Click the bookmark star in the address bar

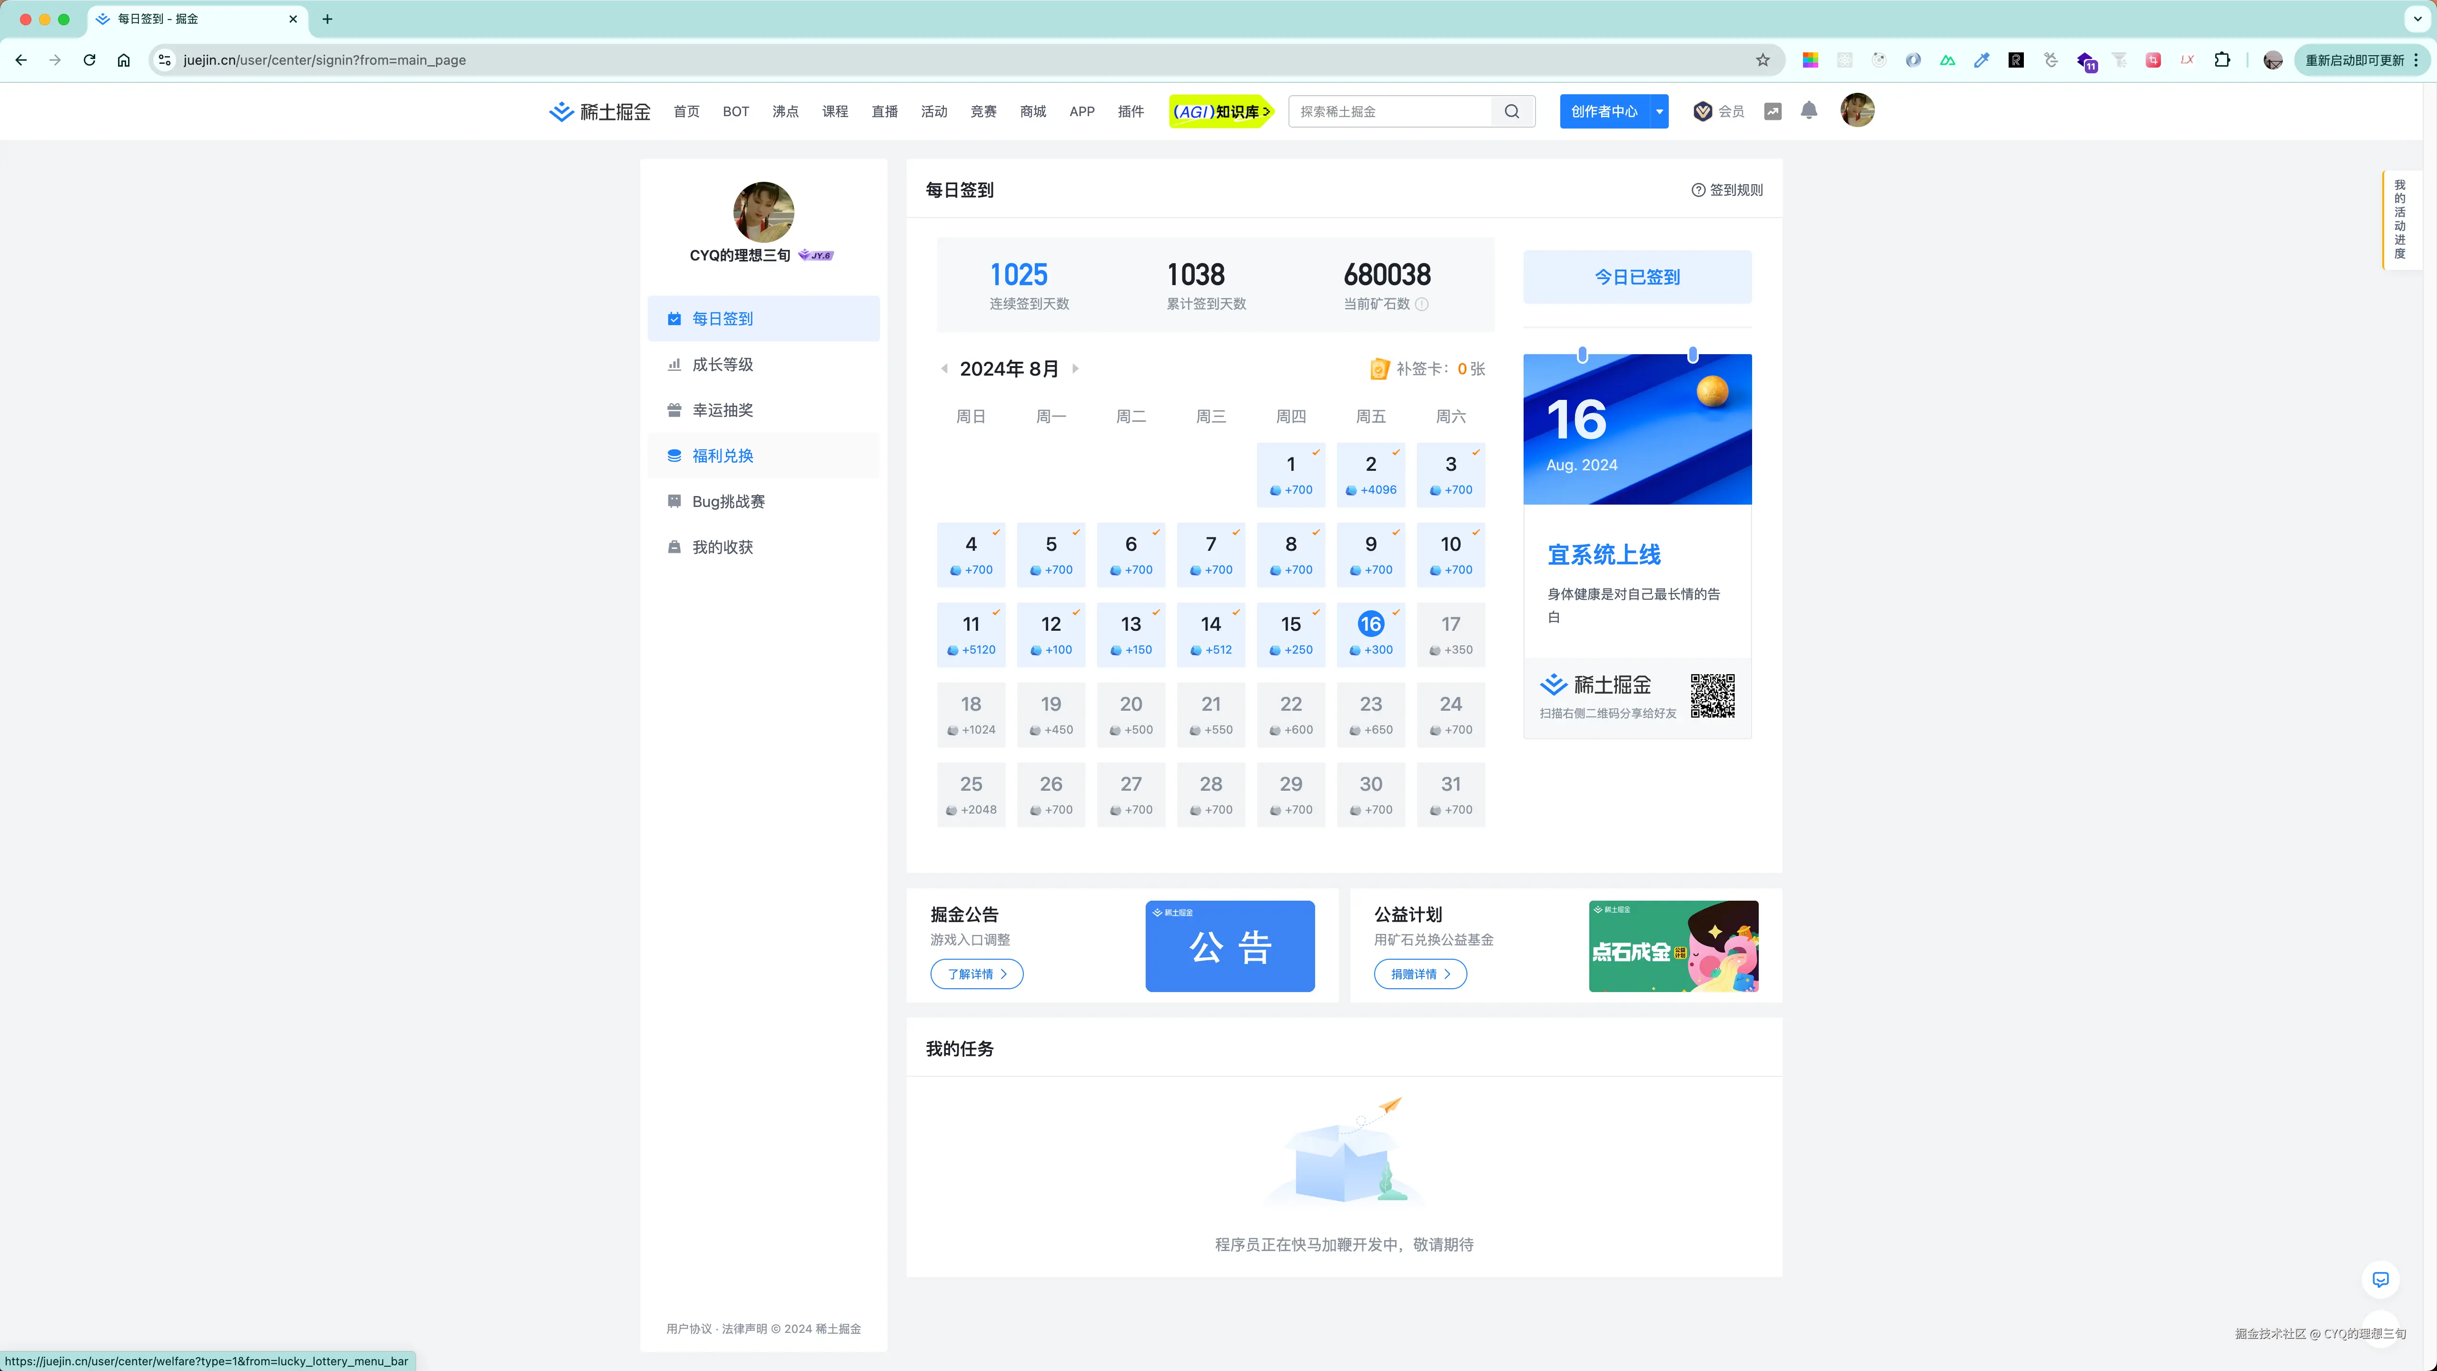[x=1763, y=60]
